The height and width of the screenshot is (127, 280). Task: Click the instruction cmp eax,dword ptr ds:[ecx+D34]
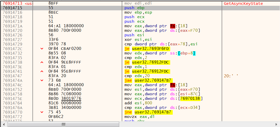click(162, 108)
